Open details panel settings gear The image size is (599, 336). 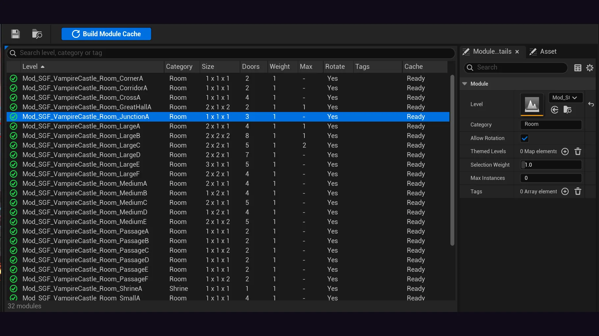point(590,68)
